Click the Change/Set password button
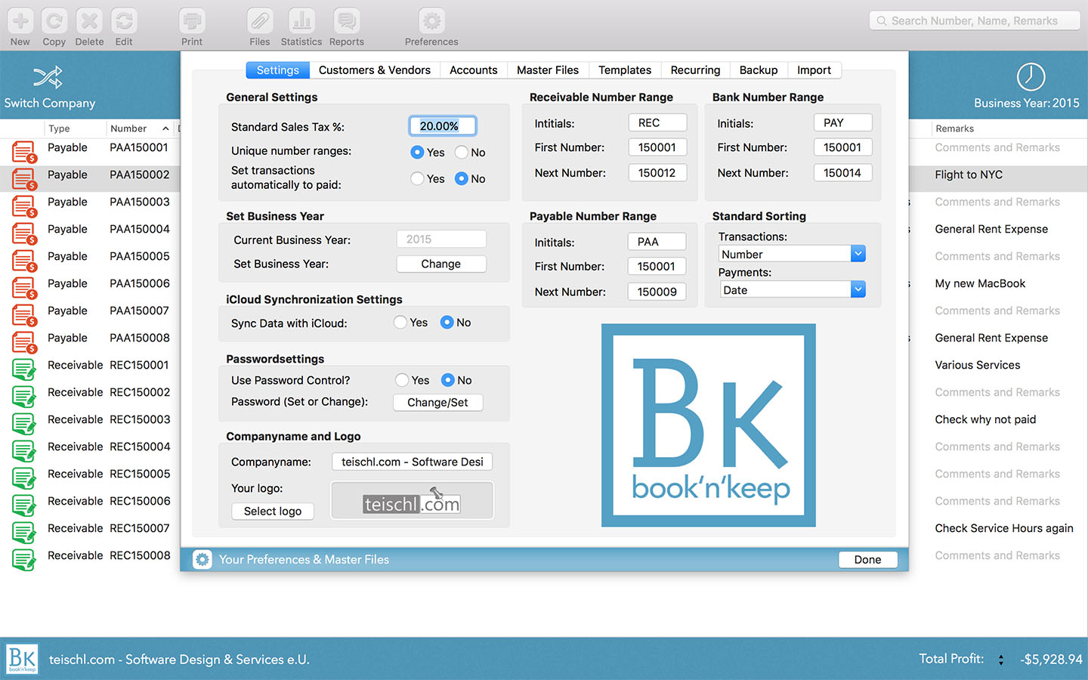This screenshot has width=1088, height=680. [438, 403]
